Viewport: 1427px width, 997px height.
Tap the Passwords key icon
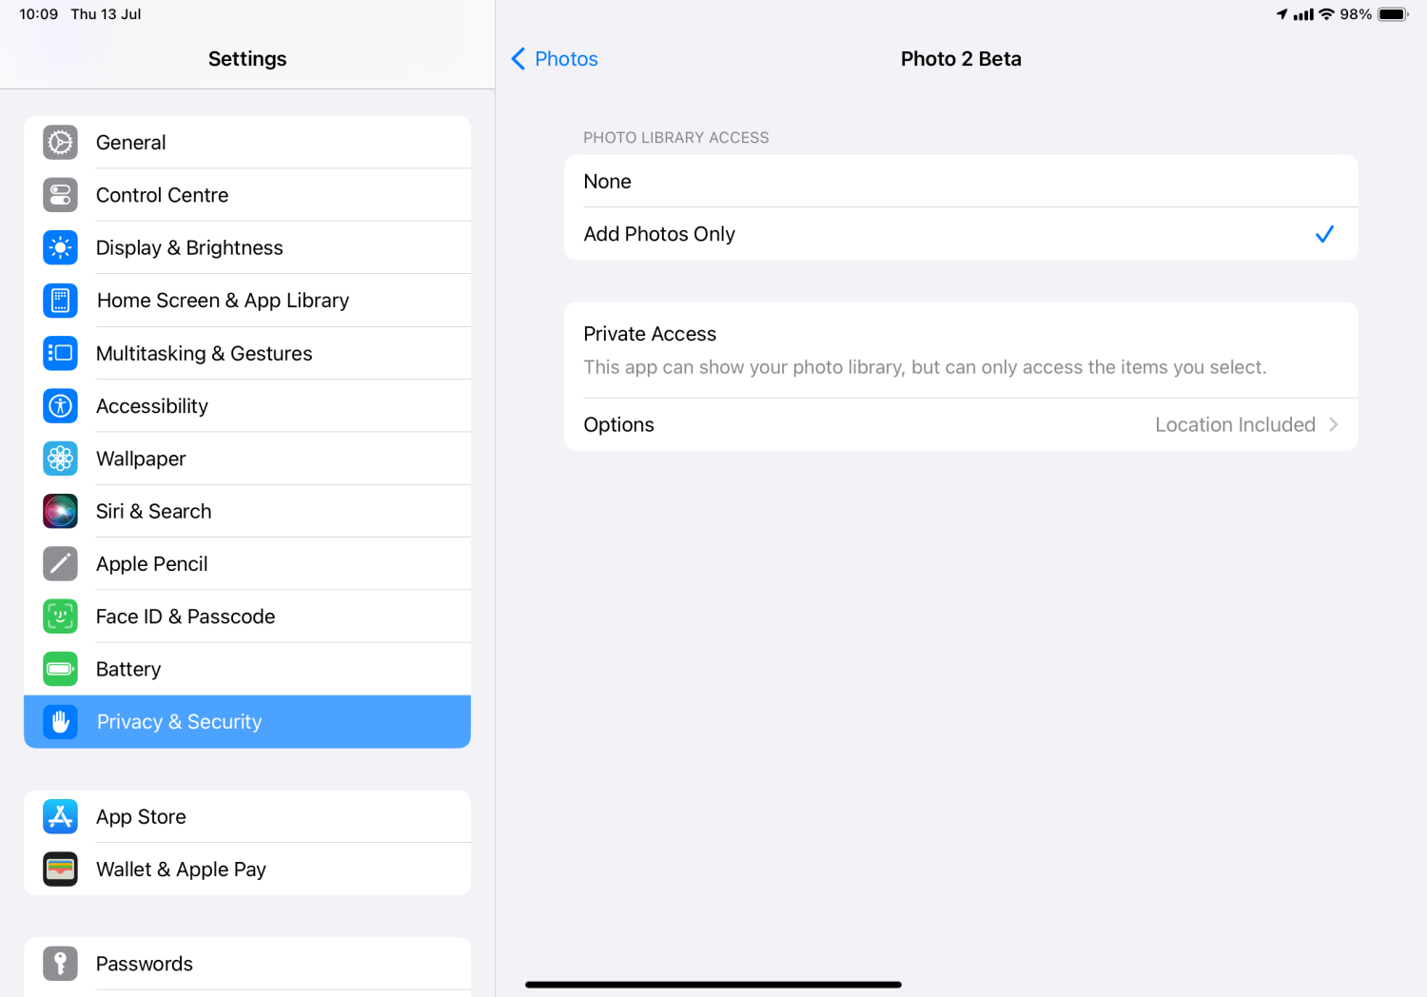(60, 964)
